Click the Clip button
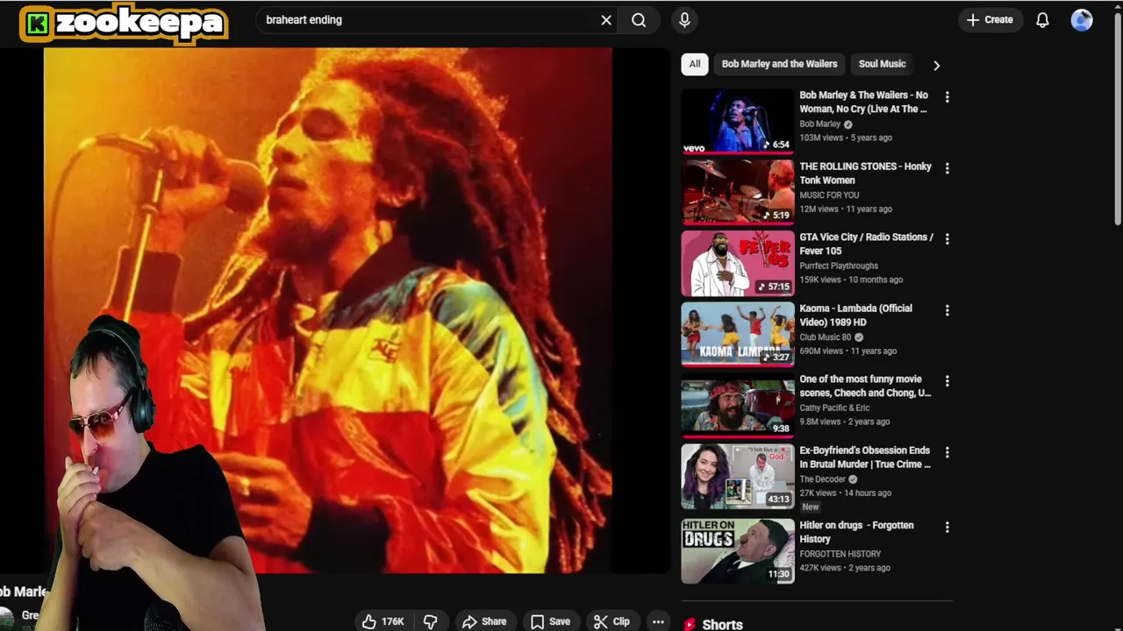1123x631 pixels. [x=612, y=621]
